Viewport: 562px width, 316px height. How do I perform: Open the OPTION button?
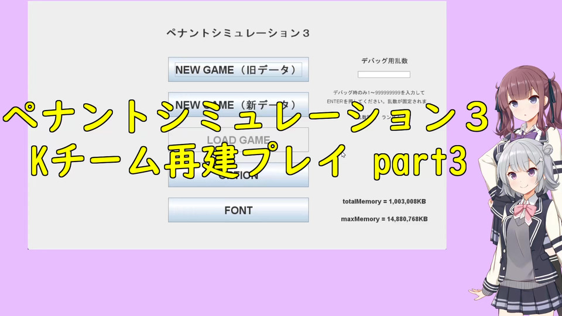tap(238, 175)
